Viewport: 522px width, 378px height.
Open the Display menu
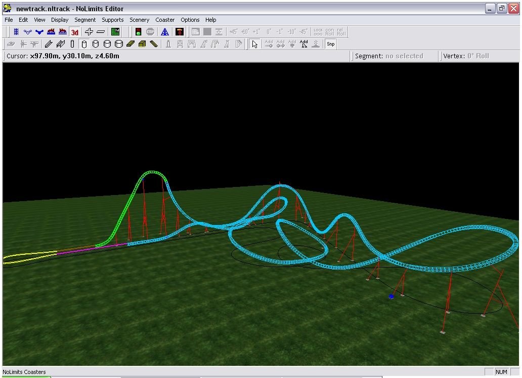coord(60,20)
